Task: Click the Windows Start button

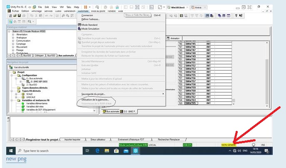Action: [10, 150]
